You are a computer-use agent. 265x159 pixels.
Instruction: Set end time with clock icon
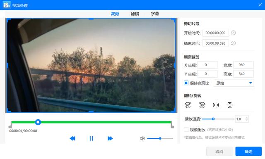(234, 43)
